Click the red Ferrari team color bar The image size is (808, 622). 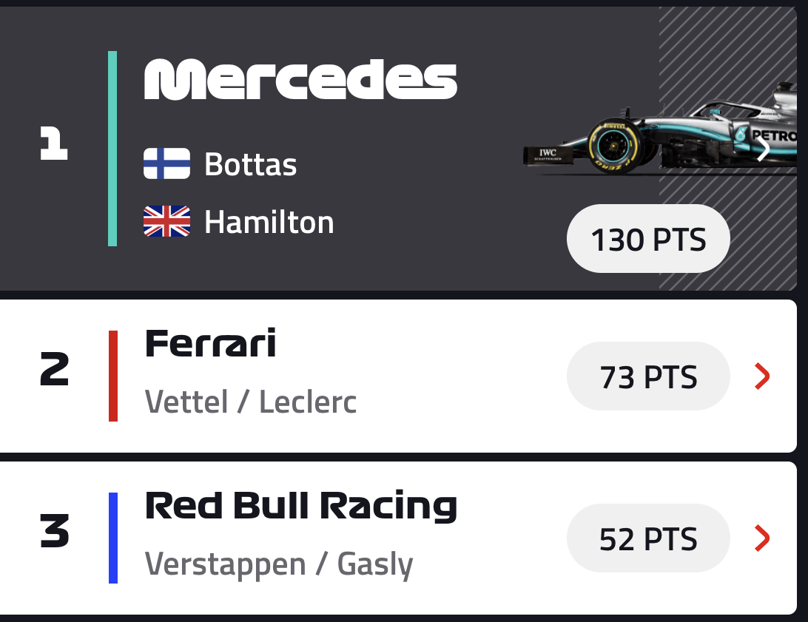[113, 376]
